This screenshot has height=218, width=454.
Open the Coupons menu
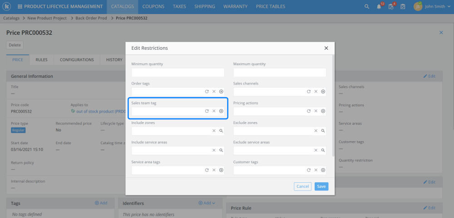(x=153, y=7)
